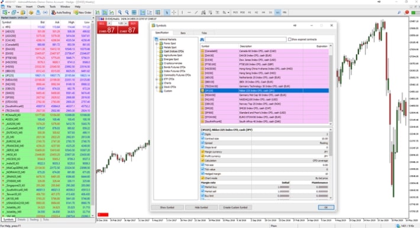Open the profiles dropdown arrow in toolbar
This screenshot has width=420, height=228.
tap(18, 12)
